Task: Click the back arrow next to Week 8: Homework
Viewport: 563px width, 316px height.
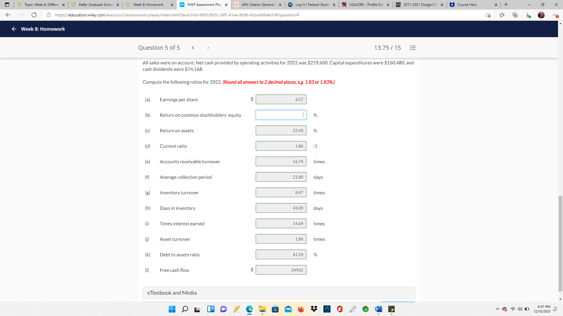Action: (14, 29)
